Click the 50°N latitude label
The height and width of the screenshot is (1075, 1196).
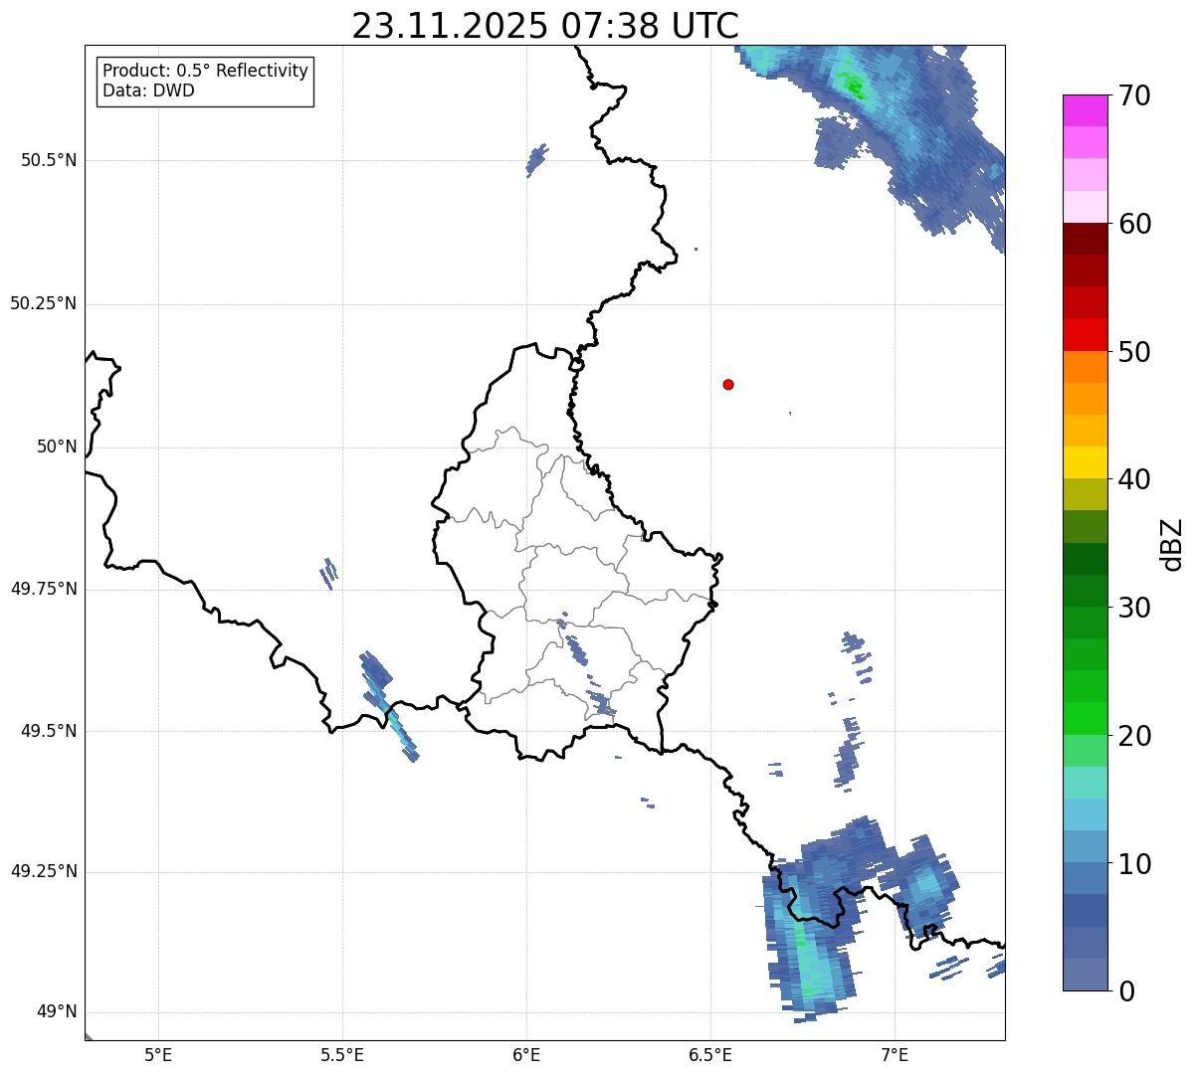[57, 447]
